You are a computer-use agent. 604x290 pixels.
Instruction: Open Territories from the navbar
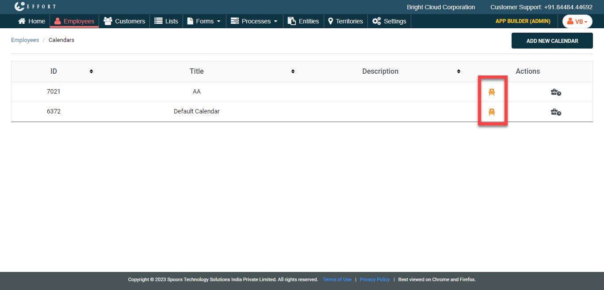coord(345,21)
